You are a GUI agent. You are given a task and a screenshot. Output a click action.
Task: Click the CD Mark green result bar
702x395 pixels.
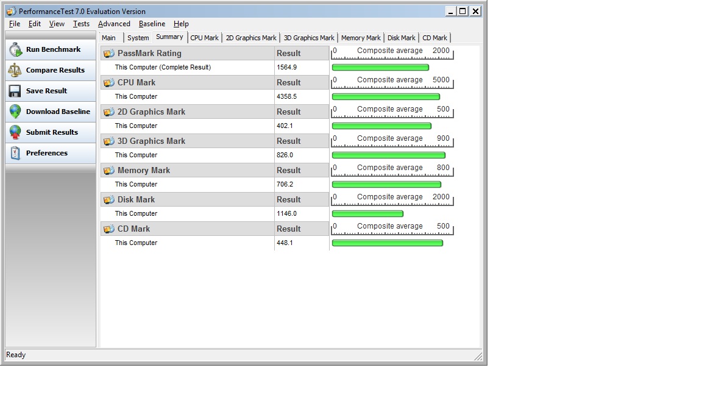(388, 243)
